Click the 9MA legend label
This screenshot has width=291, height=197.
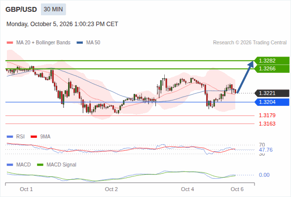[x=45, y=137]
